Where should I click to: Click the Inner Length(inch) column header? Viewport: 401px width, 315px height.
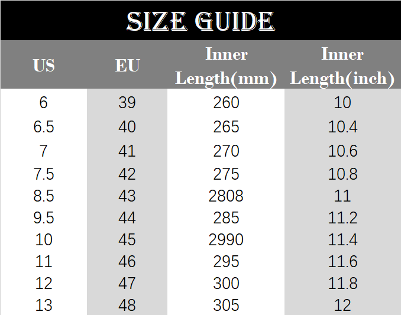342,66
